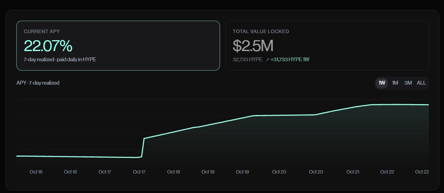Click the sharp vertical jump on the APY line

(x=143, y=148)
